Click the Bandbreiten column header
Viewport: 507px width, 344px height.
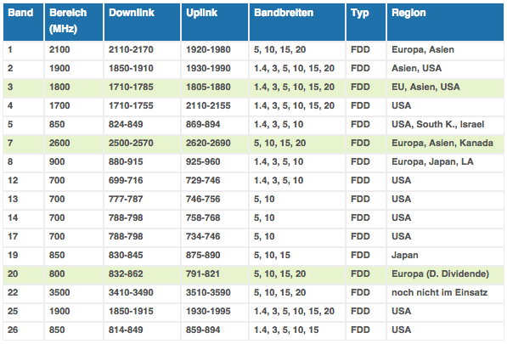click(297, 22)
